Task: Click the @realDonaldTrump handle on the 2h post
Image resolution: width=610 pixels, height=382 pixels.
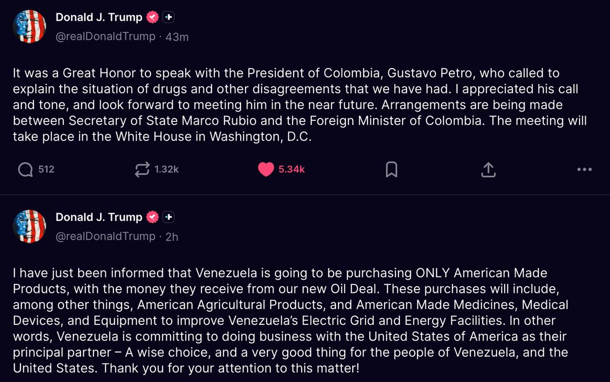Action: tap(105, 236)
